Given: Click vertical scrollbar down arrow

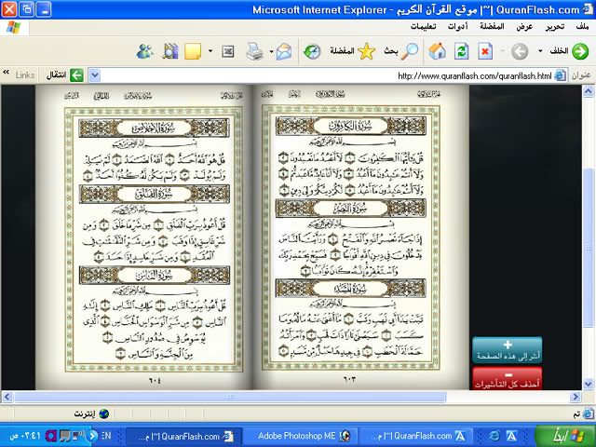Looking at the screenshot, I should point(588,384).
